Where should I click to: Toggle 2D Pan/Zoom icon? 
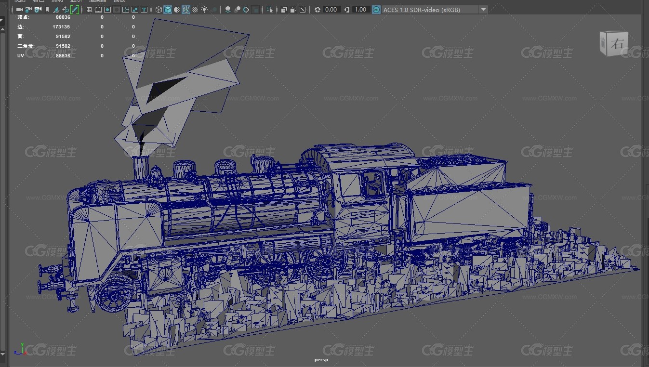click(66, 10)
